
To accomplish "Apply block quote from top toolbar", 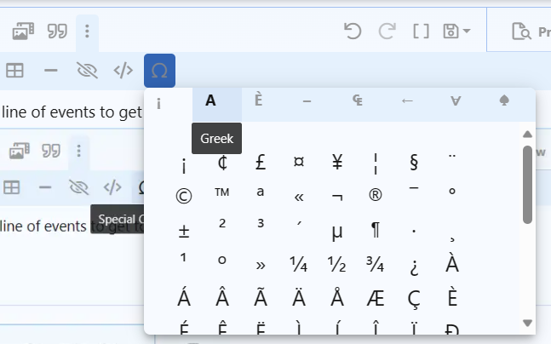I will pyautogui.click(x=56, y=32).
